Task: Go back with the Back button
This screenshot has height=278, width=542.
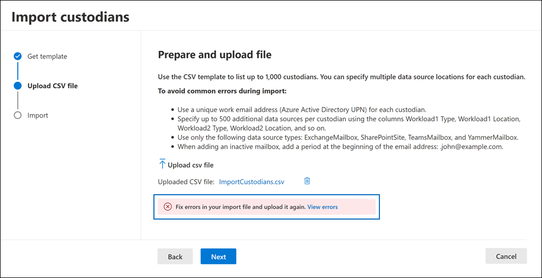Action: pos(175,256)
